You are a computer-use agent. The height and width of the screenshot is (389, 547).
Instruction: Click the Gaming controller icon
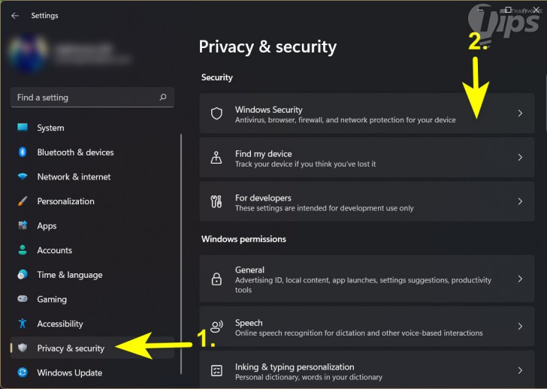[23, 299]
